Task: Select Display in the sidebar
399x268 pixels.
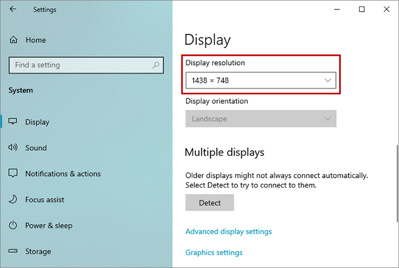Action: (37, 123)
